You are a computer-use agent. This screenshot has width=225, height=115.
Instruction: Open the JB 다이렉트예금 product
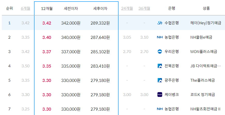205,66
